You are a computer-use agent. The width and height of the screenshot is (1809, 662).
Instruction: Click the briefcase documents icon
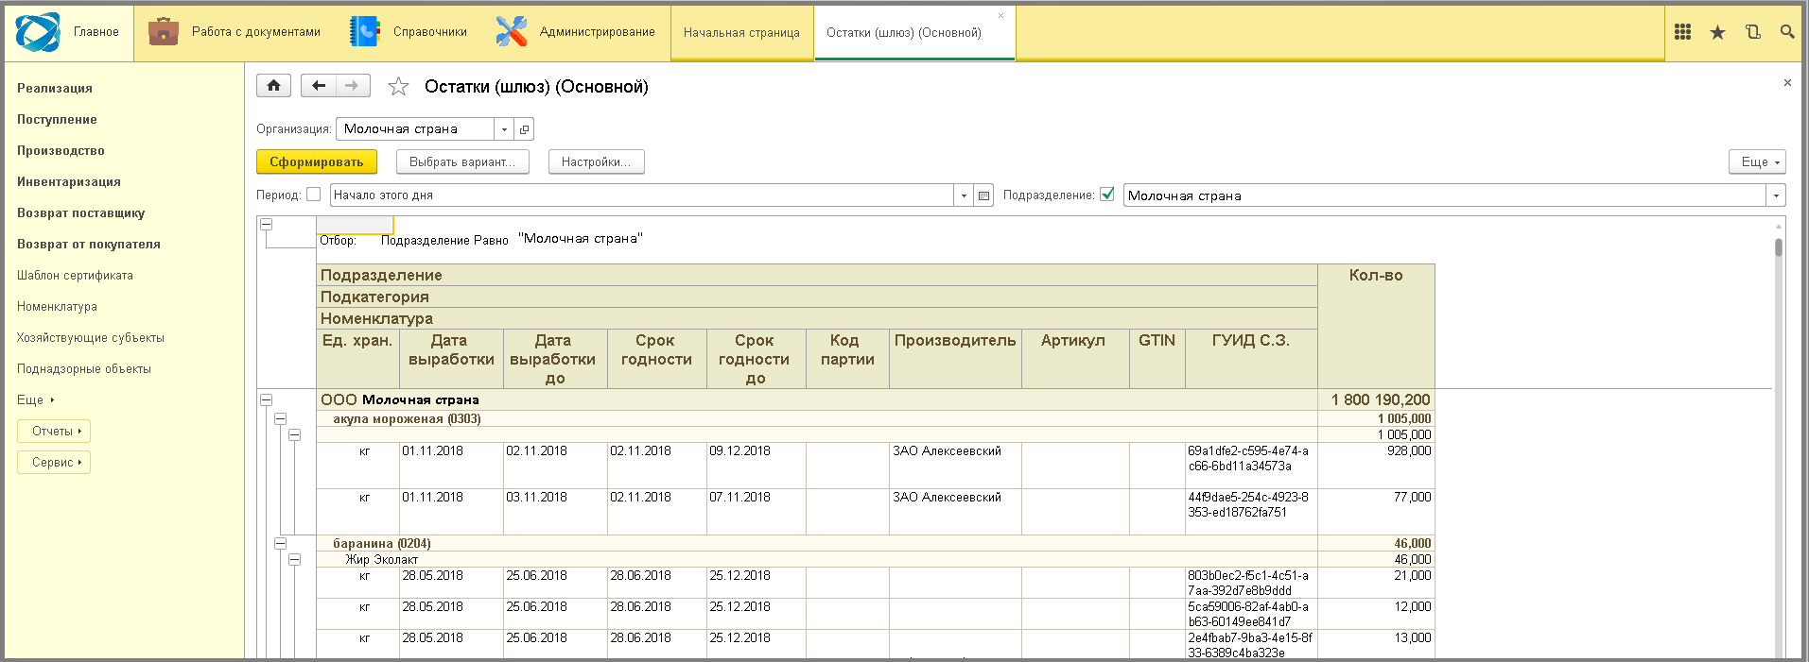[164, 32]
